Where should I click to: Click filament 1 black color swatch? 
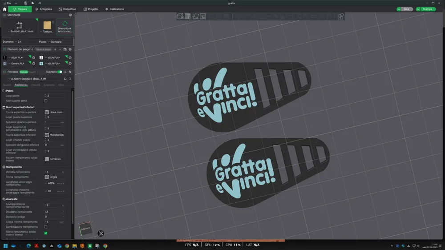coord(4,57)
